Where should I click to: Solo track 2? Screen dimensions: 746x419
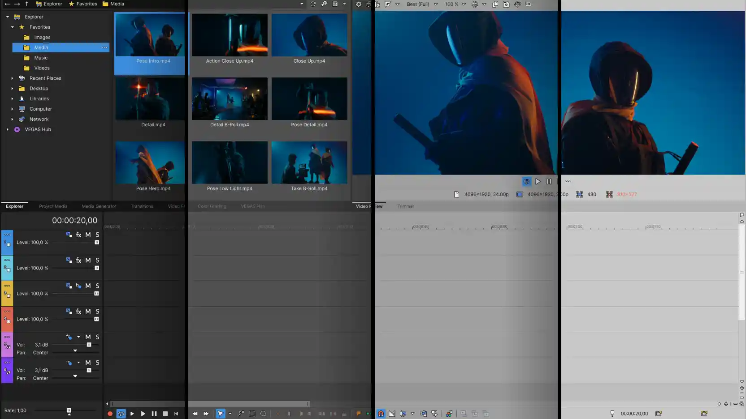click(97, 260)
